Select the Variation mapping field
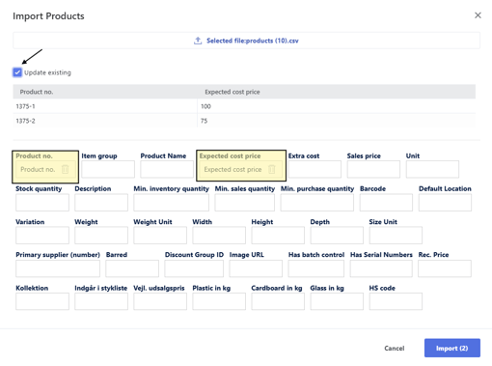This screenshot has width=492, height=366. click(x=42, y=236)
